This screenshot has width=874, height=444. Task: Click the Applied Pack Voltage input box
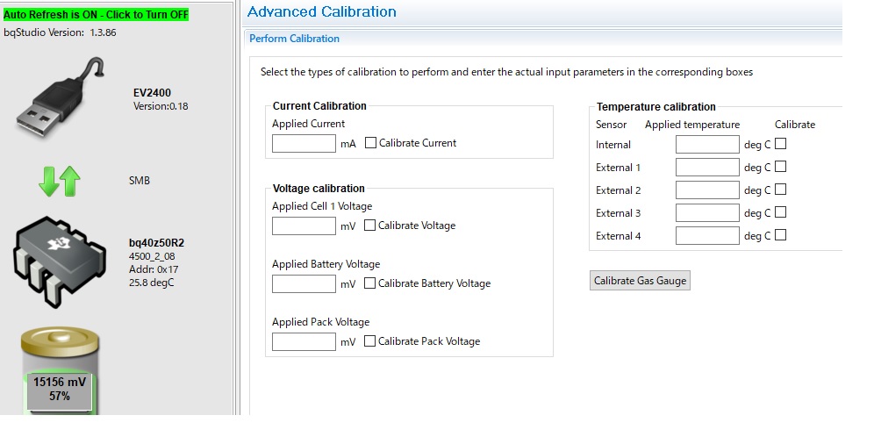point(304,341)
